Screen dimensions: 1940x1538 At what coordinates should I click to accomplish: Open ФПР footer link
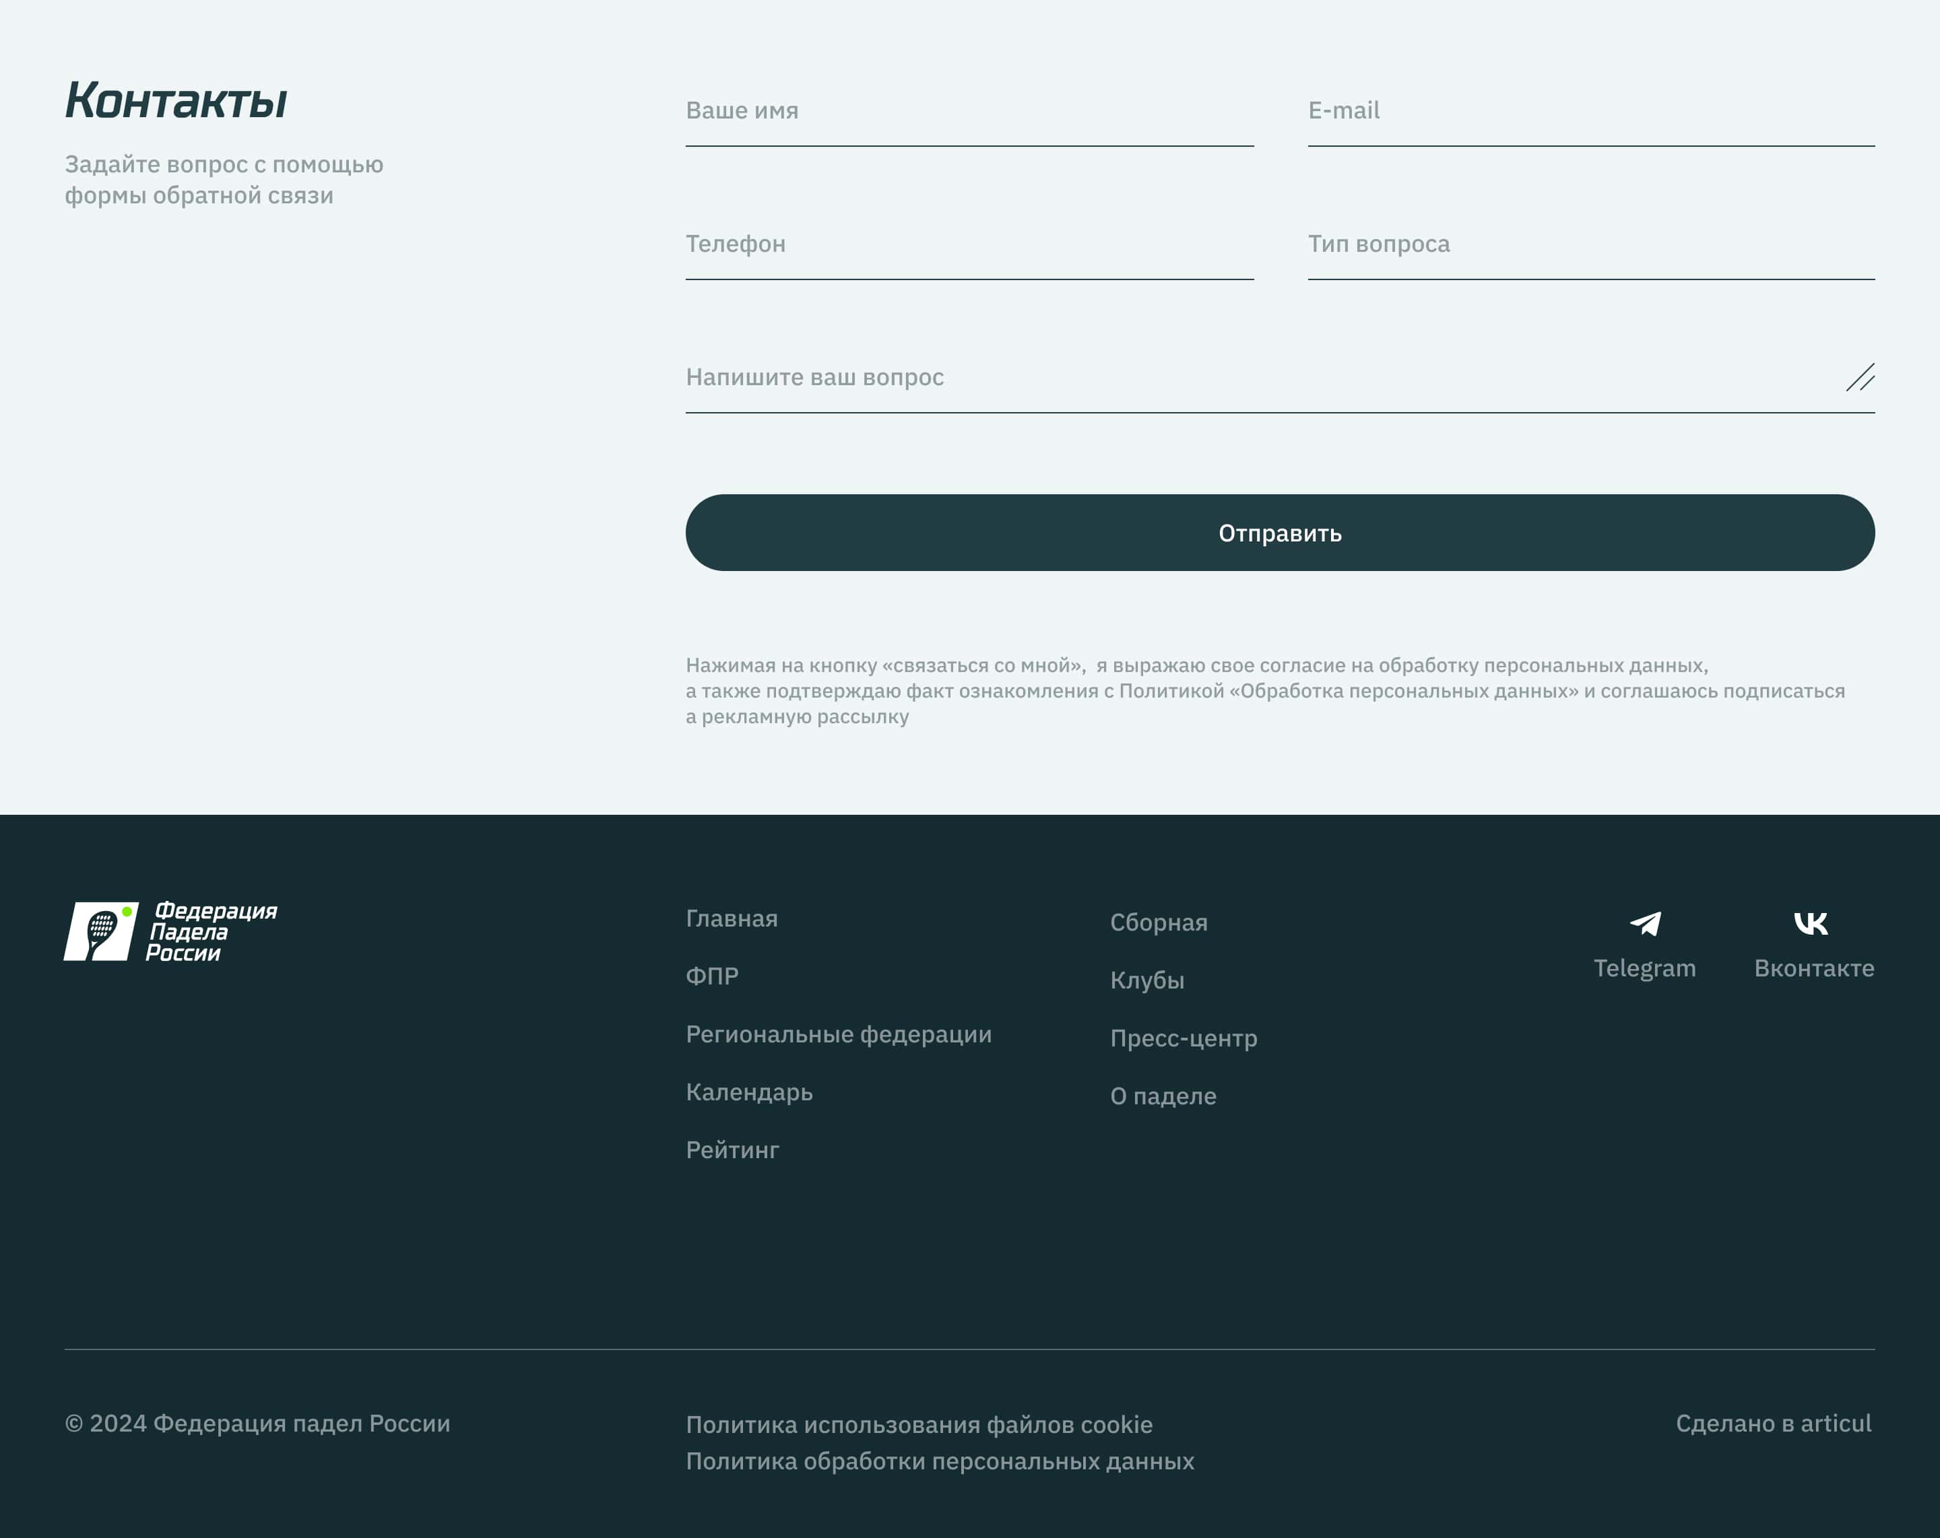pos(712,976)
